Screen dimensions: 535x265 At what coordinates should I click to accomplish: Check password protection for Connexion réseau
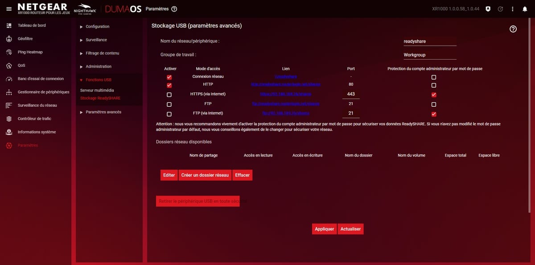[x=434, y=77]
